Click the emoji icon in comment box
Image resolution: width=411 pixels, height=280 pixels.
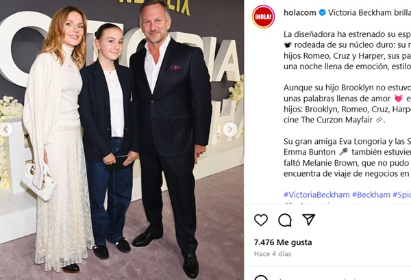click(261, 278)
